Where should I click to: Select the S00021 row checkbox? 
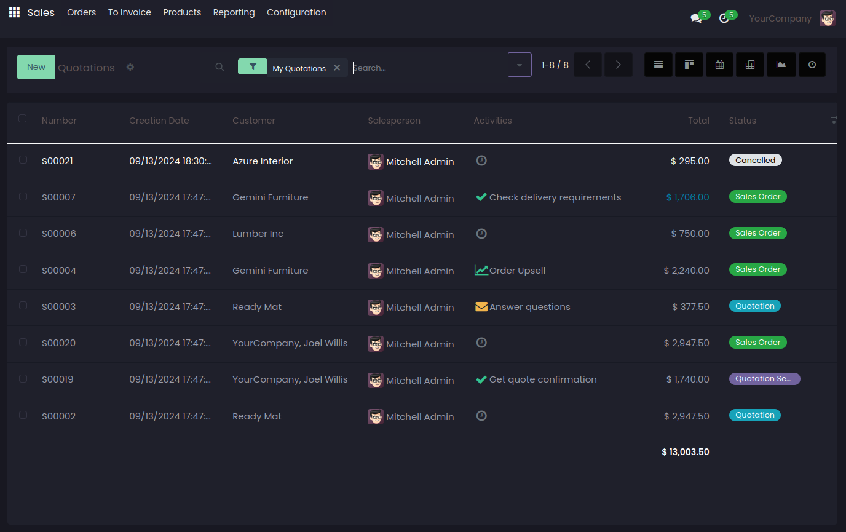click(x=23, y=160)
